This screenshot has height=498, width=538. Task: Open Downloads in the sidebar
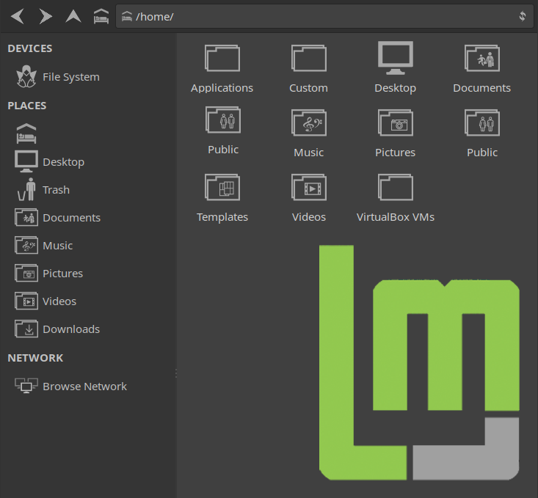(57, 329)
